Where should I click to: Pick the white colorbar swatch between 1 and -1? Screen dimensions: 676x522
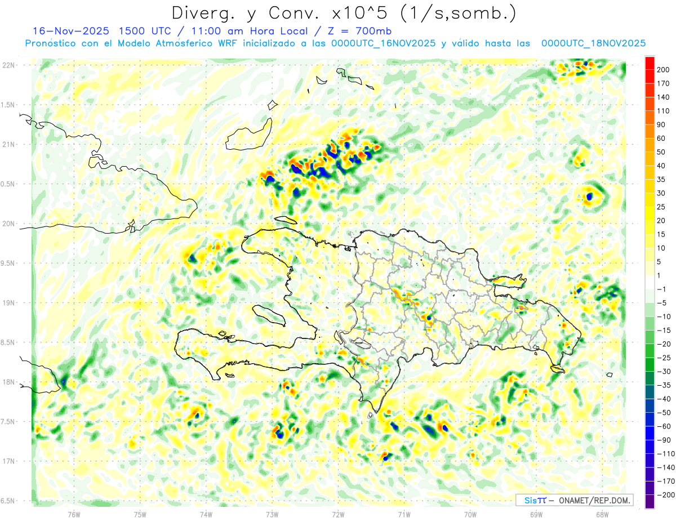(650, 283)
